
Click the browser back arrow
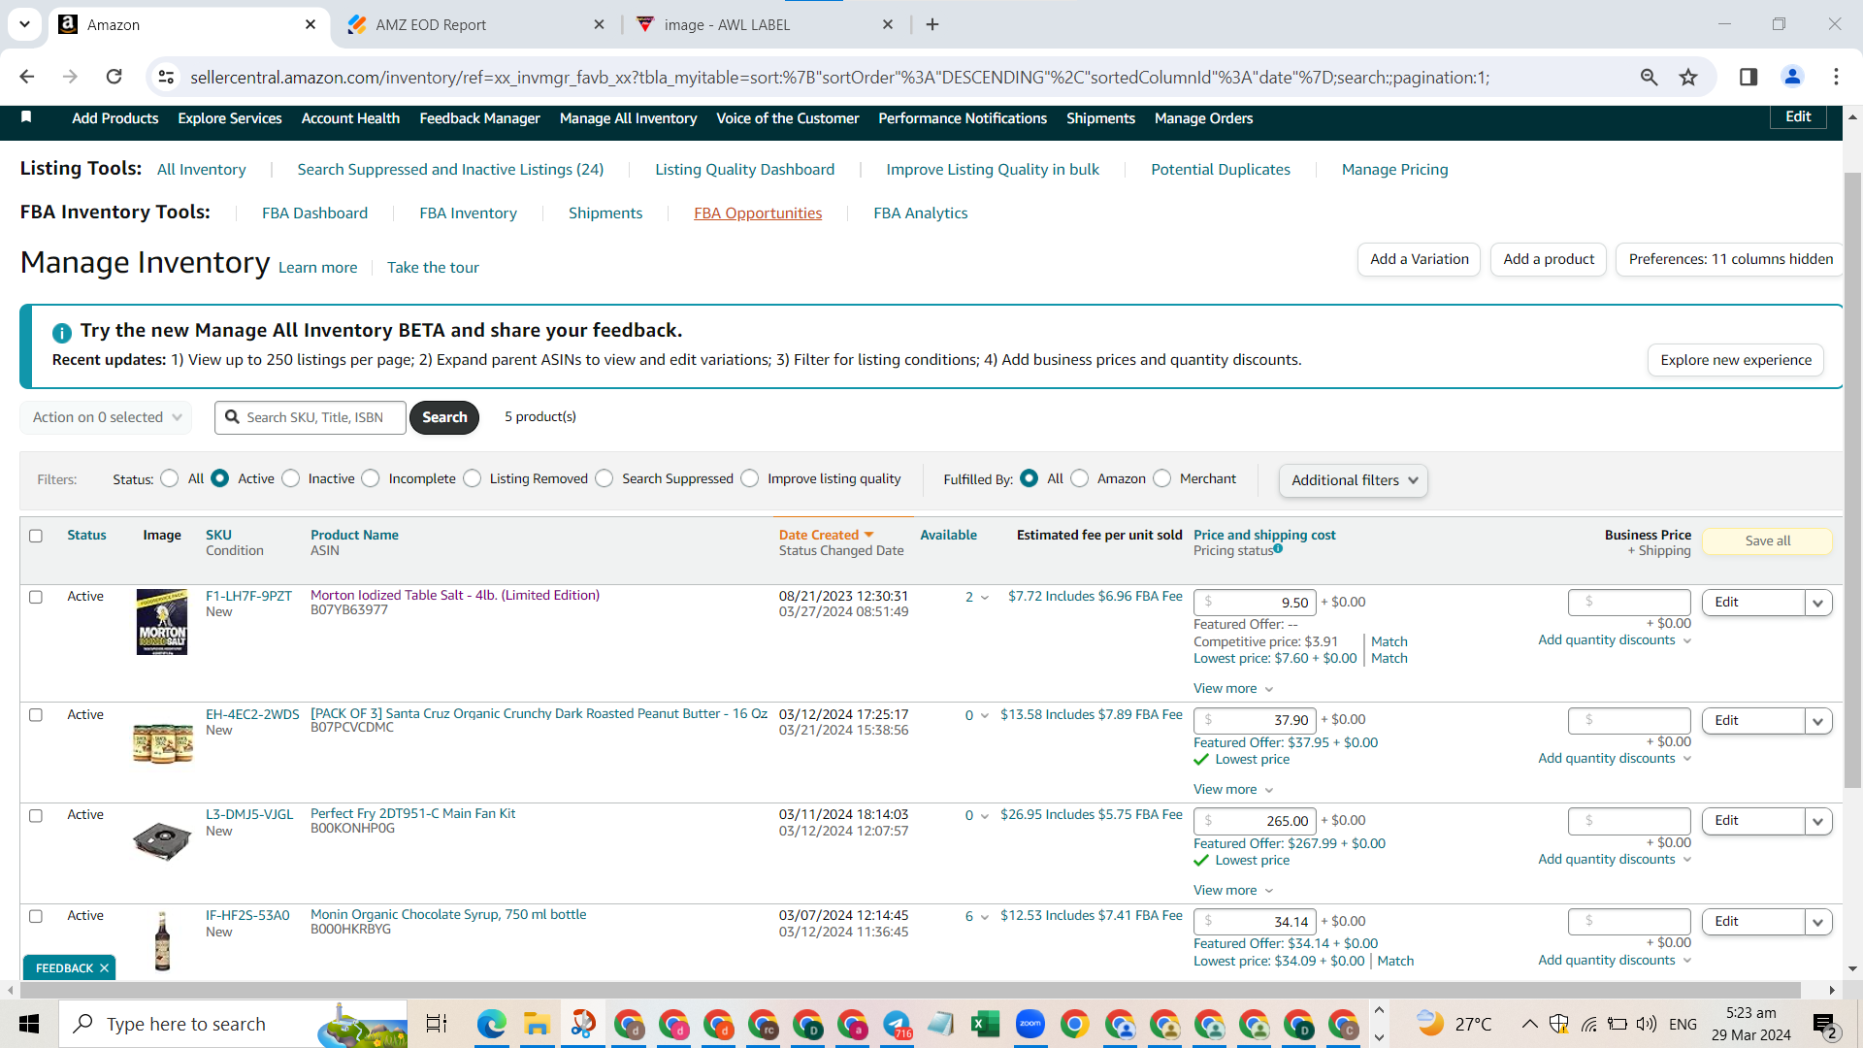point(27,77)
